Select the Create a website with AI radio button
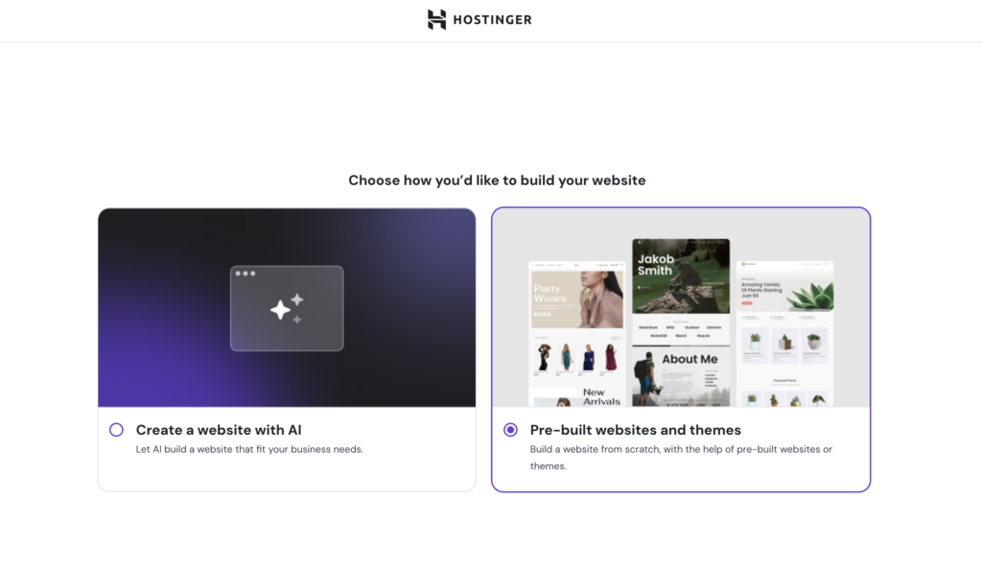982x570 pixels. 116,430
